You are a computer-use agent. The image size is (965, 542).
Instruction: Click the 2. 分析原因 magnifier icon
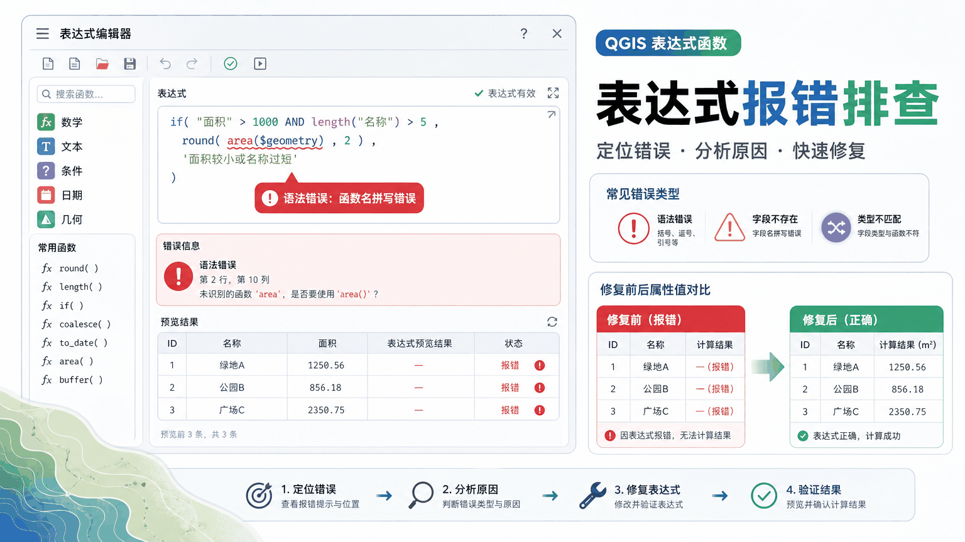421,496
